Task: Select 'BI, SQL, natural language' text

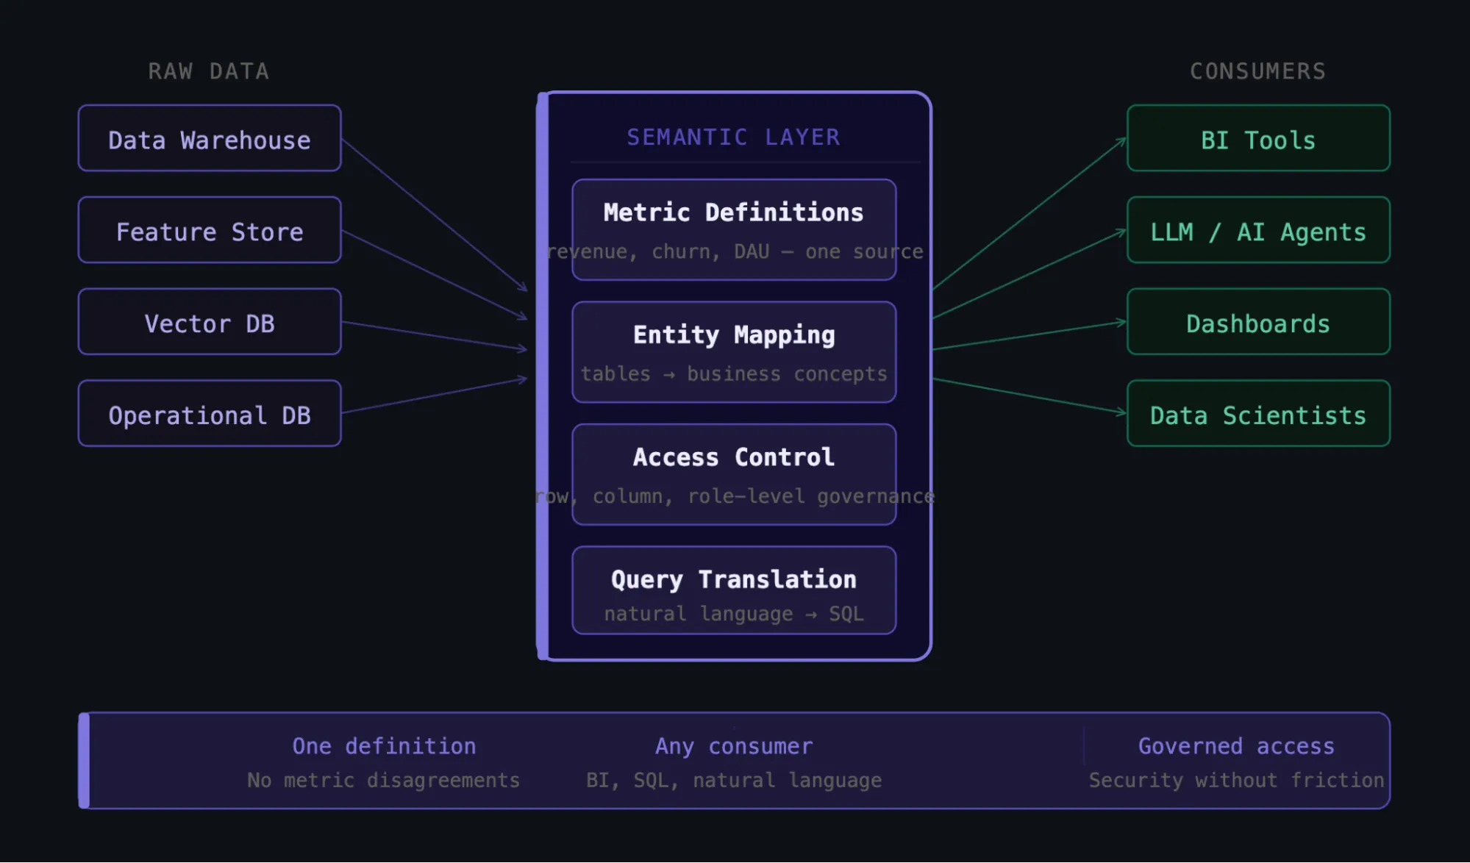Action: pos(734,781)
